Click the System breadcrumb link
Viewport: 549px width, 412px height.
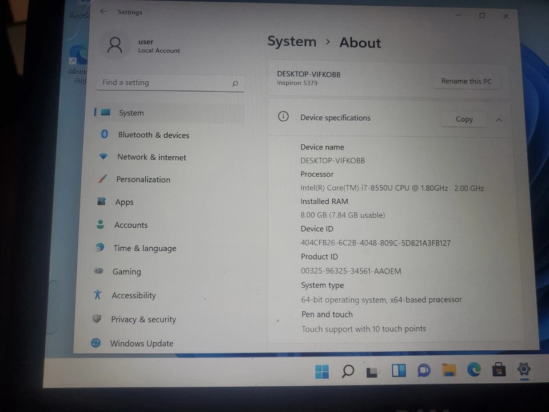pyautogui.click(x=292, y=41)
